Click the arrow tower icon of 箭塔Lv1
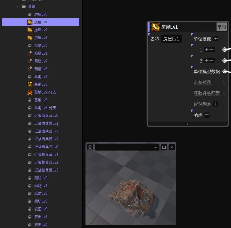Image resolution: width=231 pixels, height=228 pixels. point(30,53)
